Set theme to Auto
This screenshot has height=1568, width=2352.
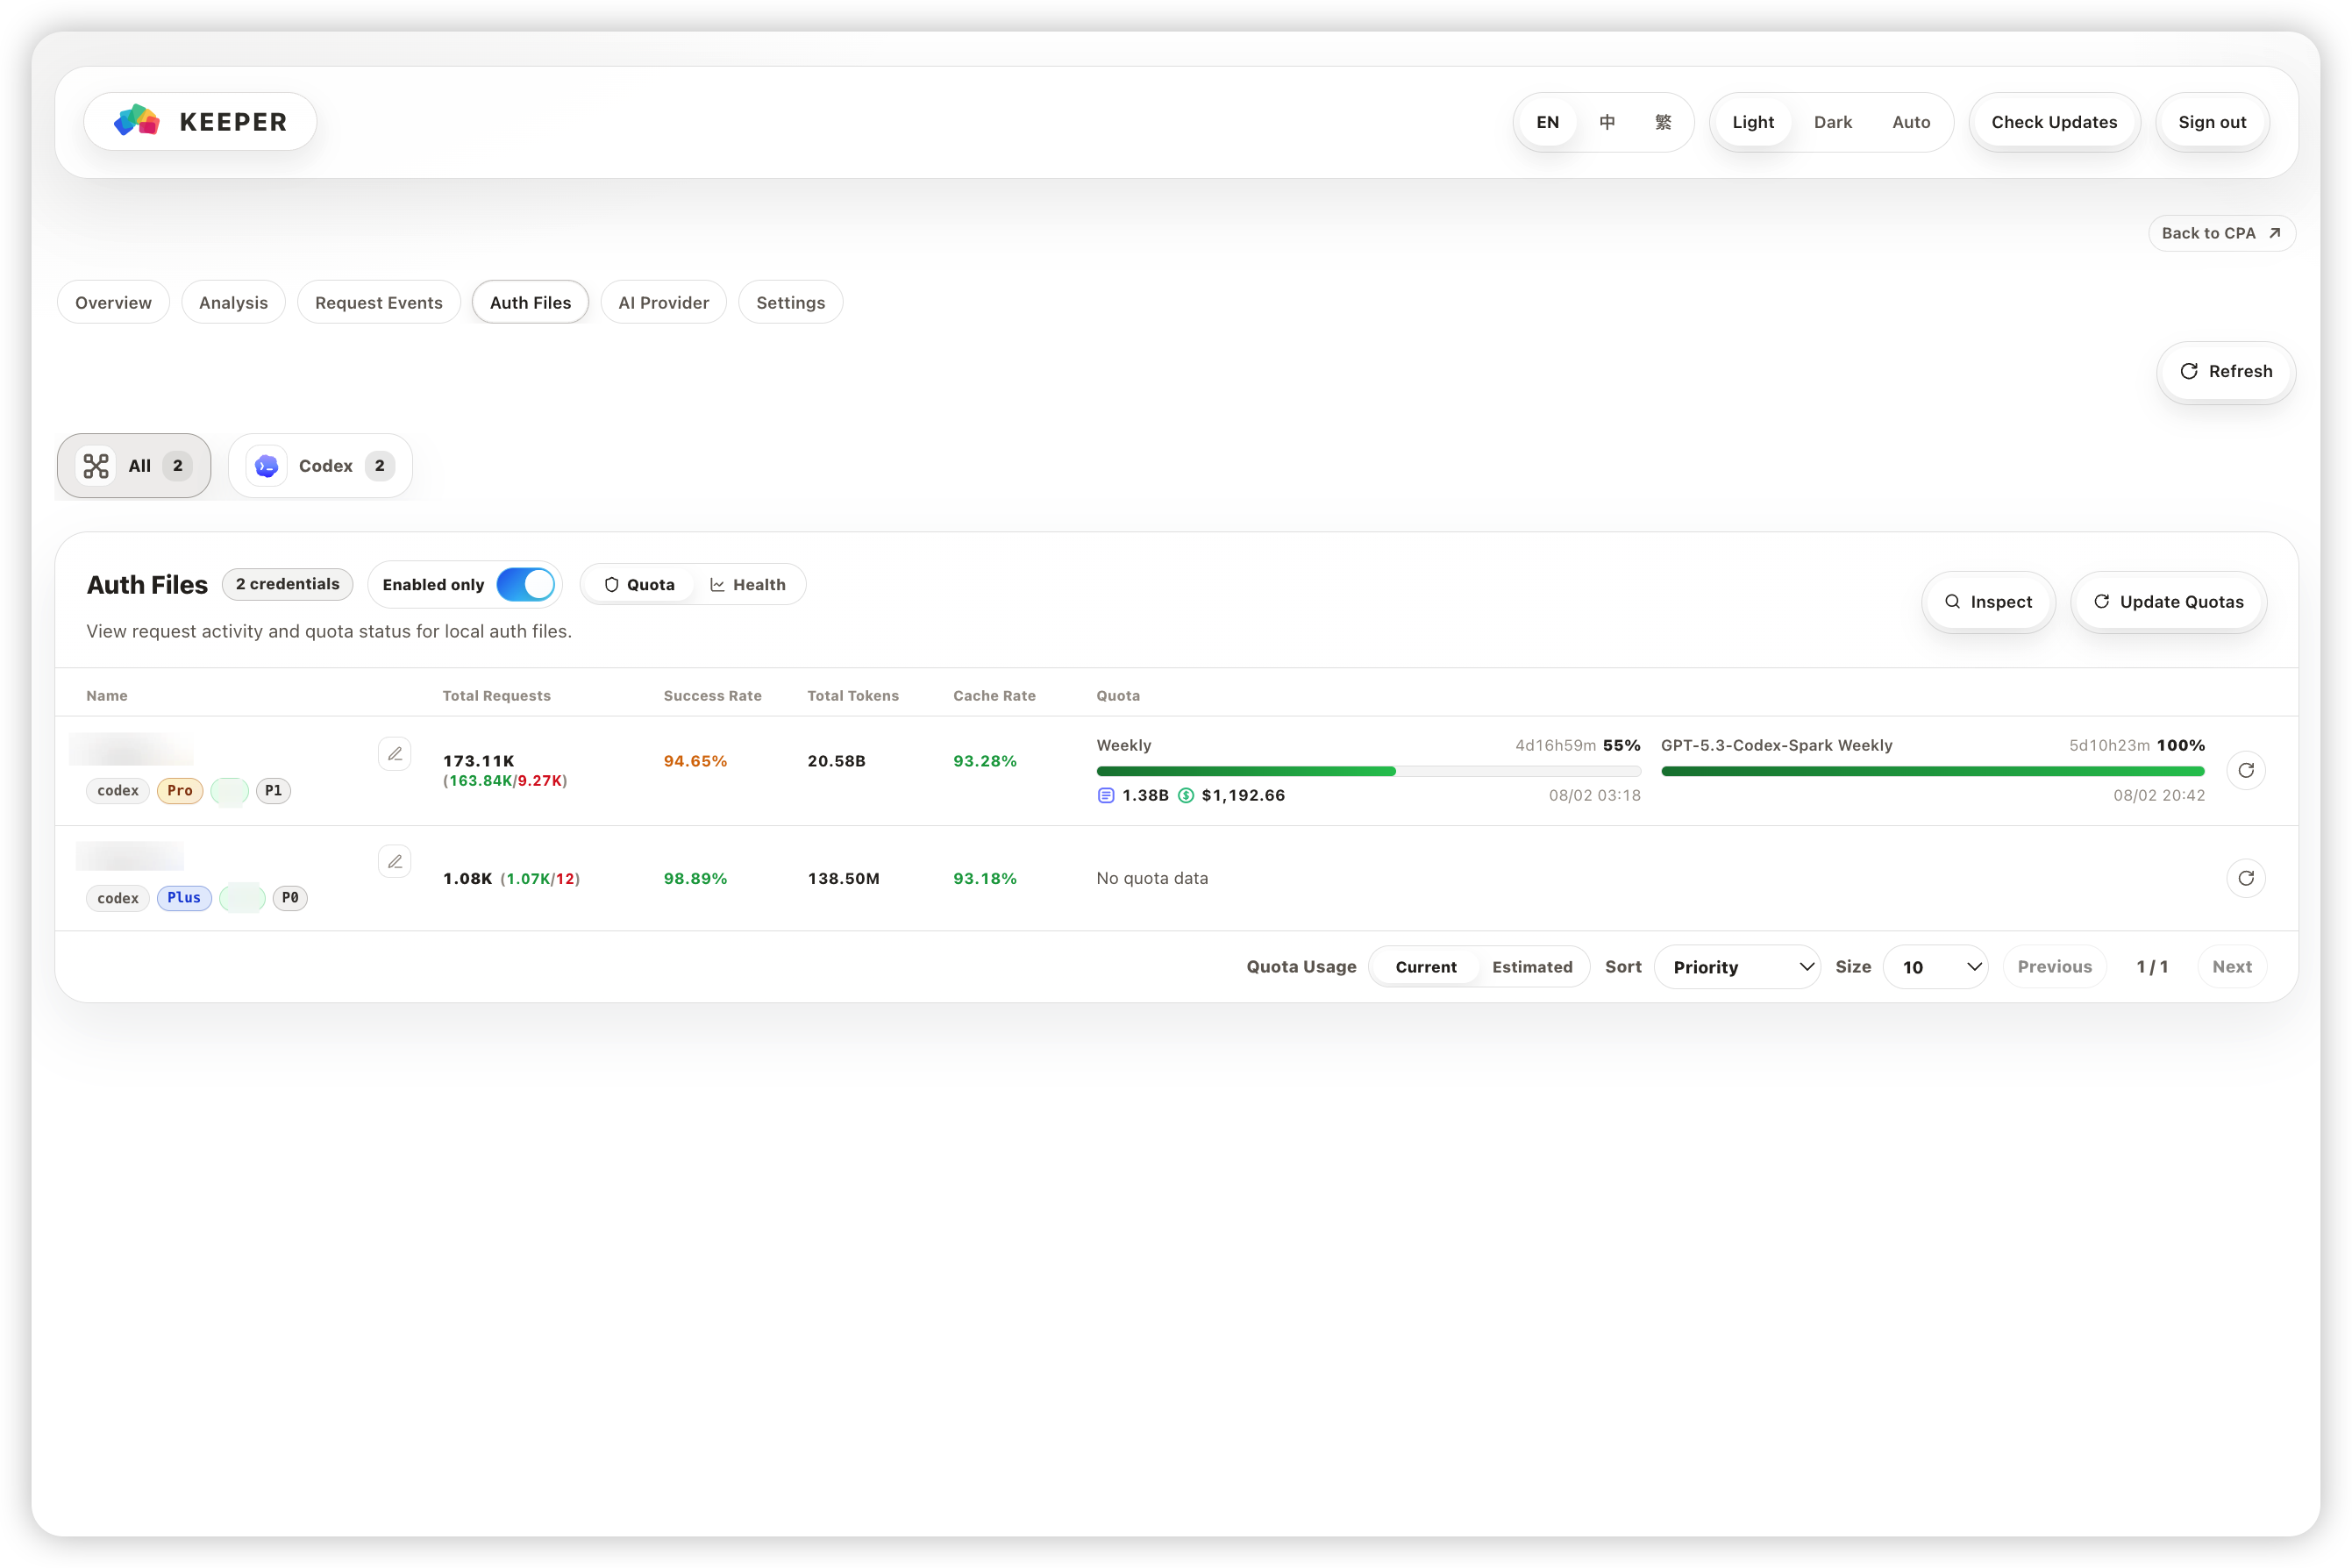(x=1911, y=122)
